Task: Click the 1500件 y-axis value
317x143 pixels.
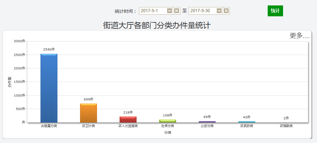Action: (x=20, y=82)
